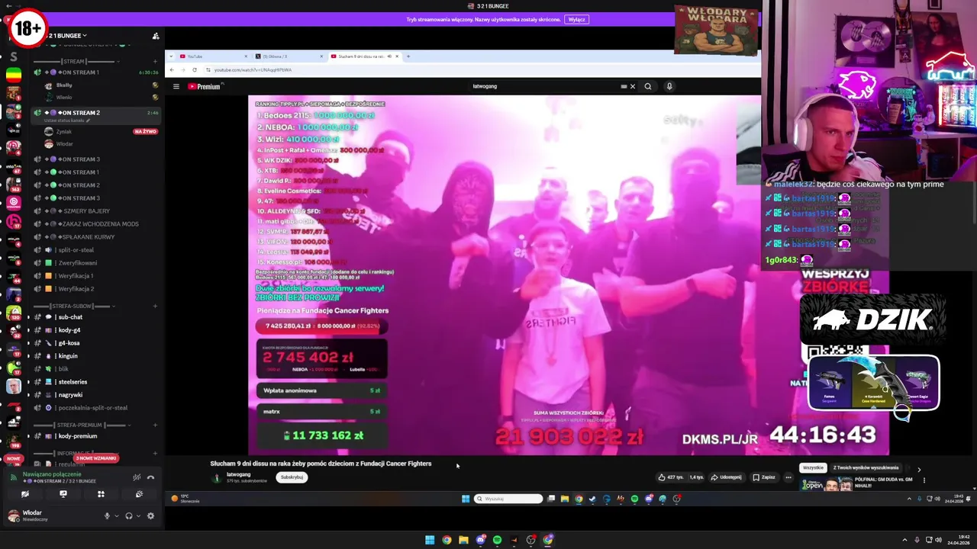Join the ZAKAZ WCHODZENIA MODS channel

coord(98,224)
